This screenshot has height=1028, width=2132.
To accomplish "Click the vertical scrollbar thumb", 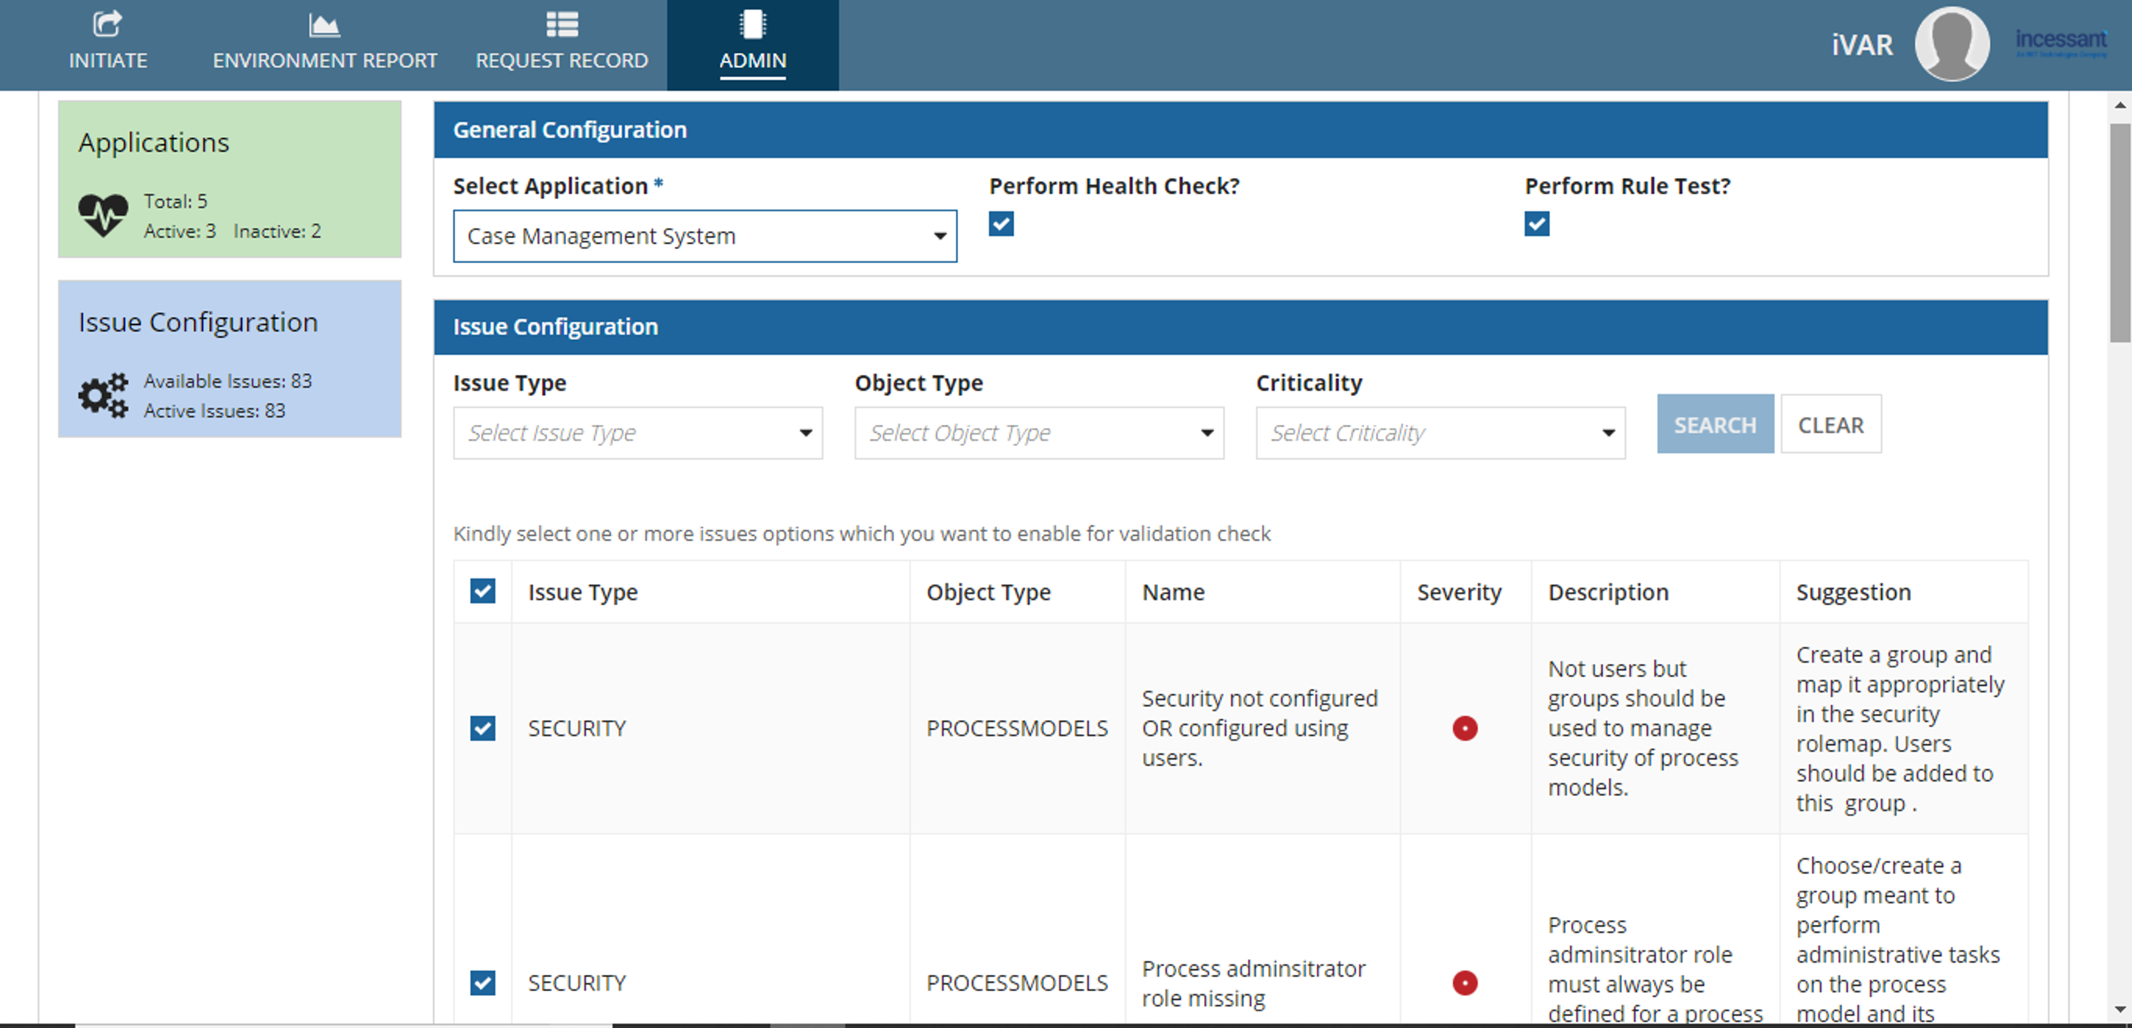I will point(2120,233).
